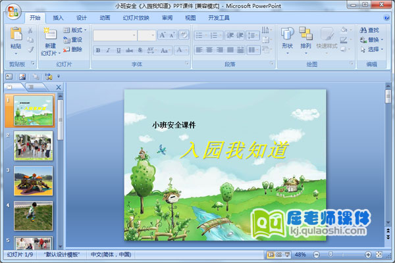Open the Developer (开发工具) tab
395x263 pixels.
pyautogui.click(x=219, y=18)
